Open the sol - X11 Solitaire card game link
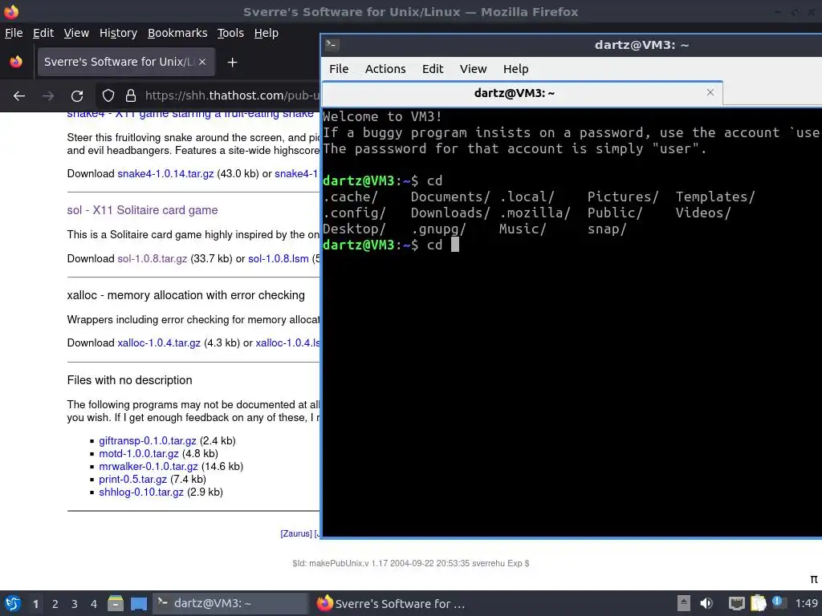 click(142, 210)
